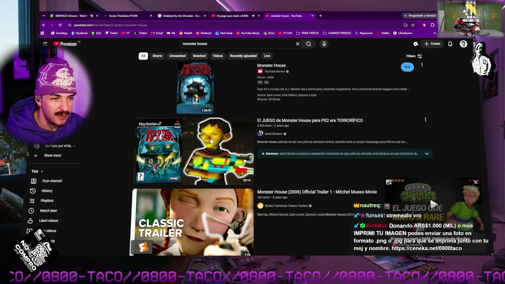Open YouTube notifications bell

tap(450, 44)
